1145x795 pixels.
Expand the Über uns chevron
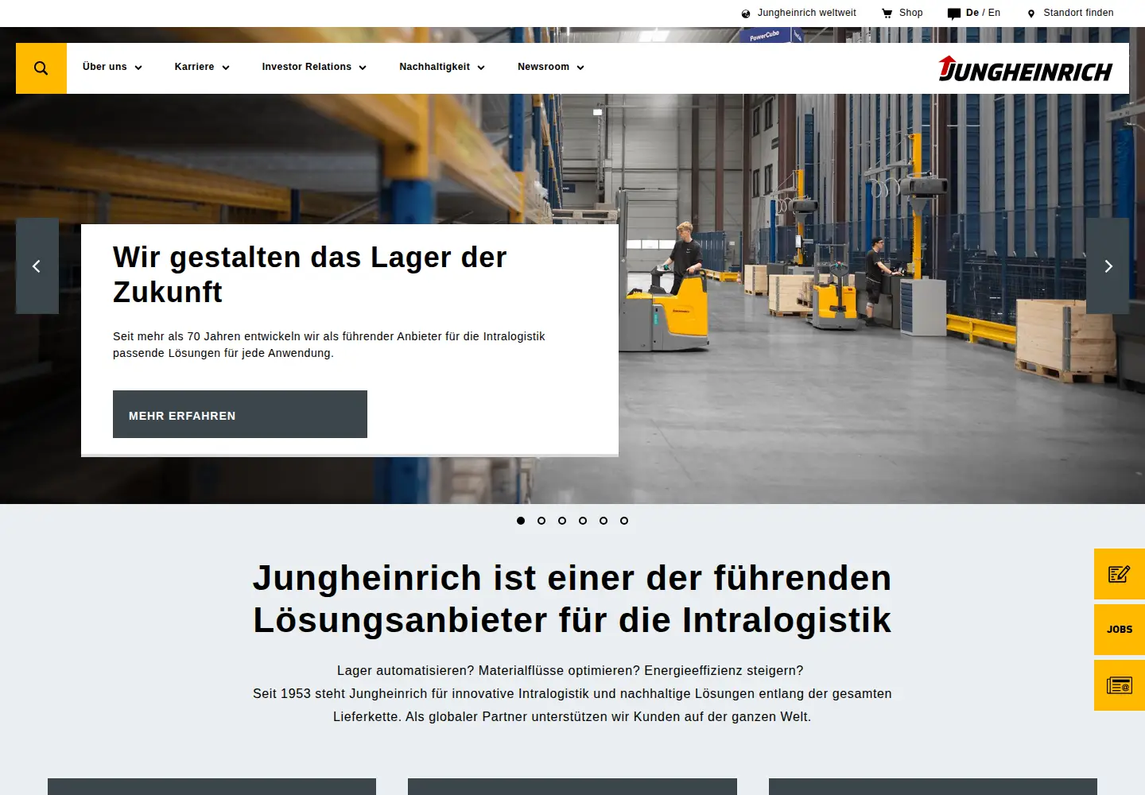pos(138,68)
